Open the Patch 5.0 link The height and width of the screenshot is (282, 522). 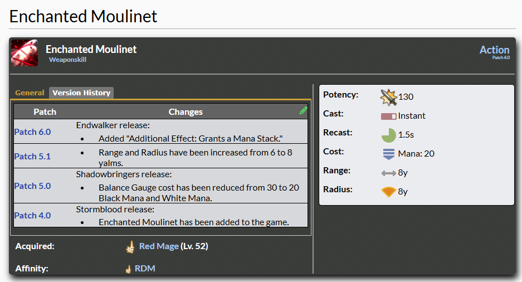pos(33,186)
